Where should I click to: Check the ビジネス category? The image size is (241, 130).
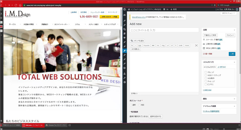click(206, 84)
